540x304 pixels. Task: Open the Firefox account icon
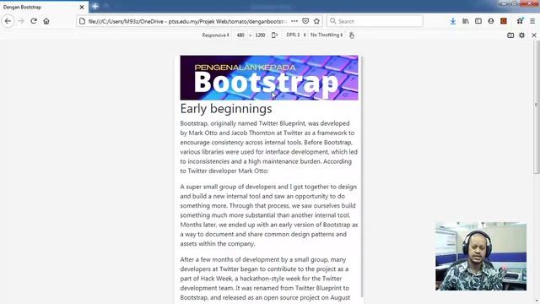click(491, 21)
